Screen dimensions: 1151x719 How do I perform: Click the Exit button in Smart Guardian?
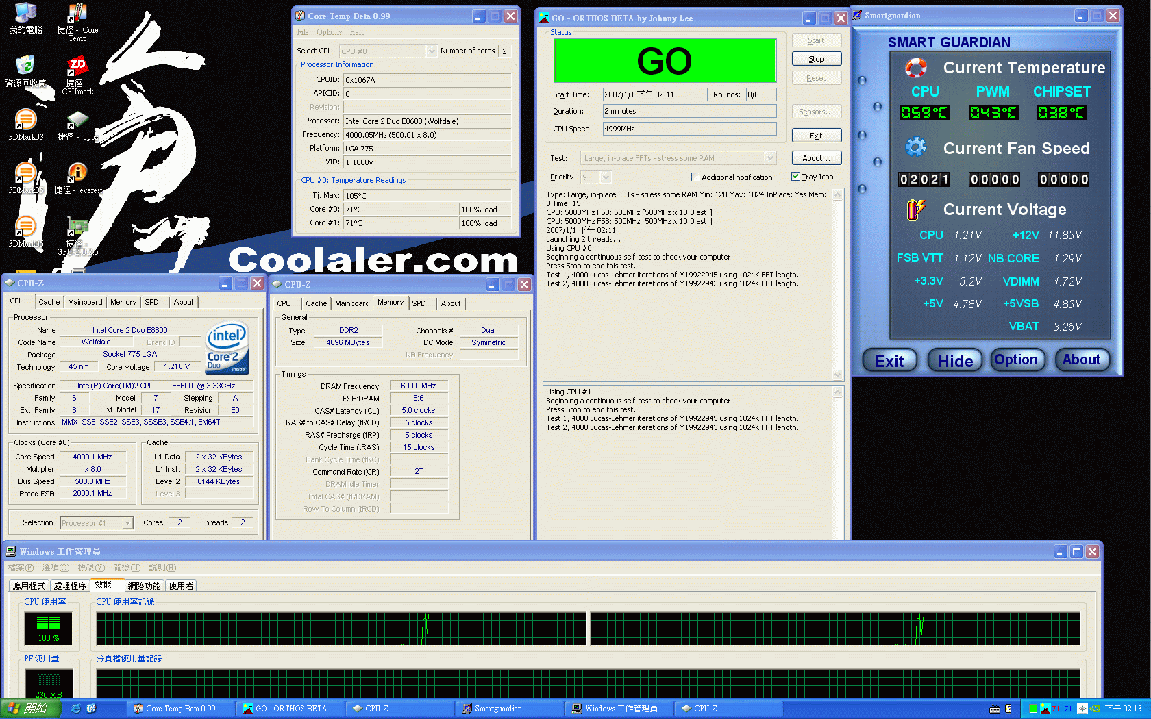pos(889,360)
